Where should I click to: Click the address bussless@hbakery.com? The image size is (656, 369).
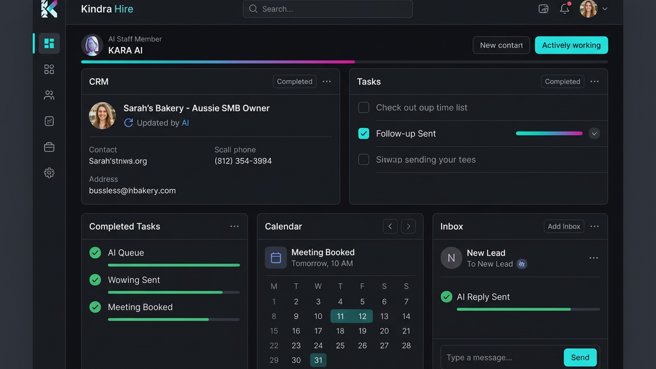132,191
